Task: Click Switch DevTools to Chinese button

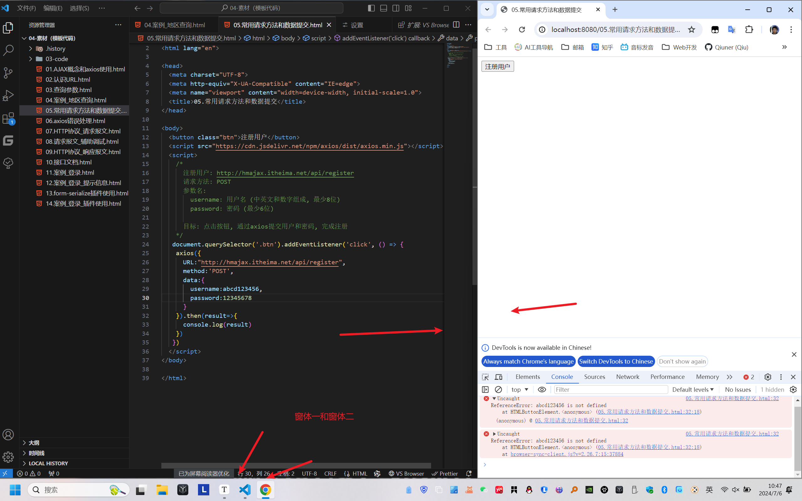Action: tap(616, 361)
